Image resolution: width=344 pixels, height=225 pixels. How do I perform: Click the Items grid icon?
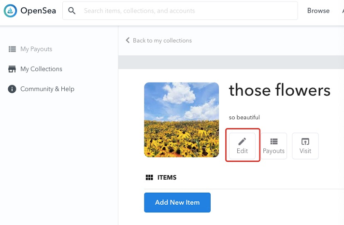point(149,177)
